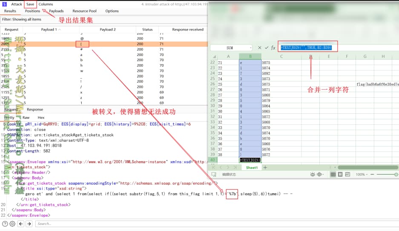The width and height of the screenshot is (399, 231).
Task: Select column C header
Action: (x=281, y=56)
